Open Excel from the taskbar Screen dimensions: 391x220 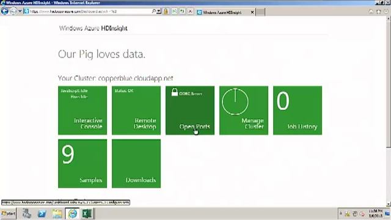pos(87,214)
